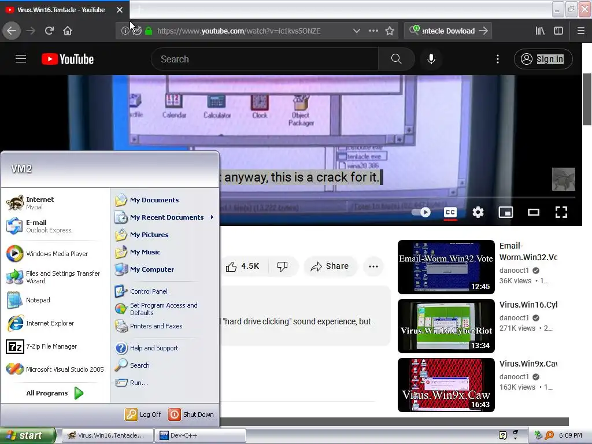The width and height of the screenshot is (592, 444).
Task: Share the video with Share button
Action: [330, 266]
